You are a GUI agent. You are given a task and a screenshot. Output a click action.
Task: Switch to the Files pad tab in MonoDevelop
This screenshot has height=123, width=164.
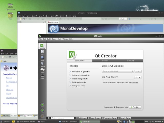[20, 116]
